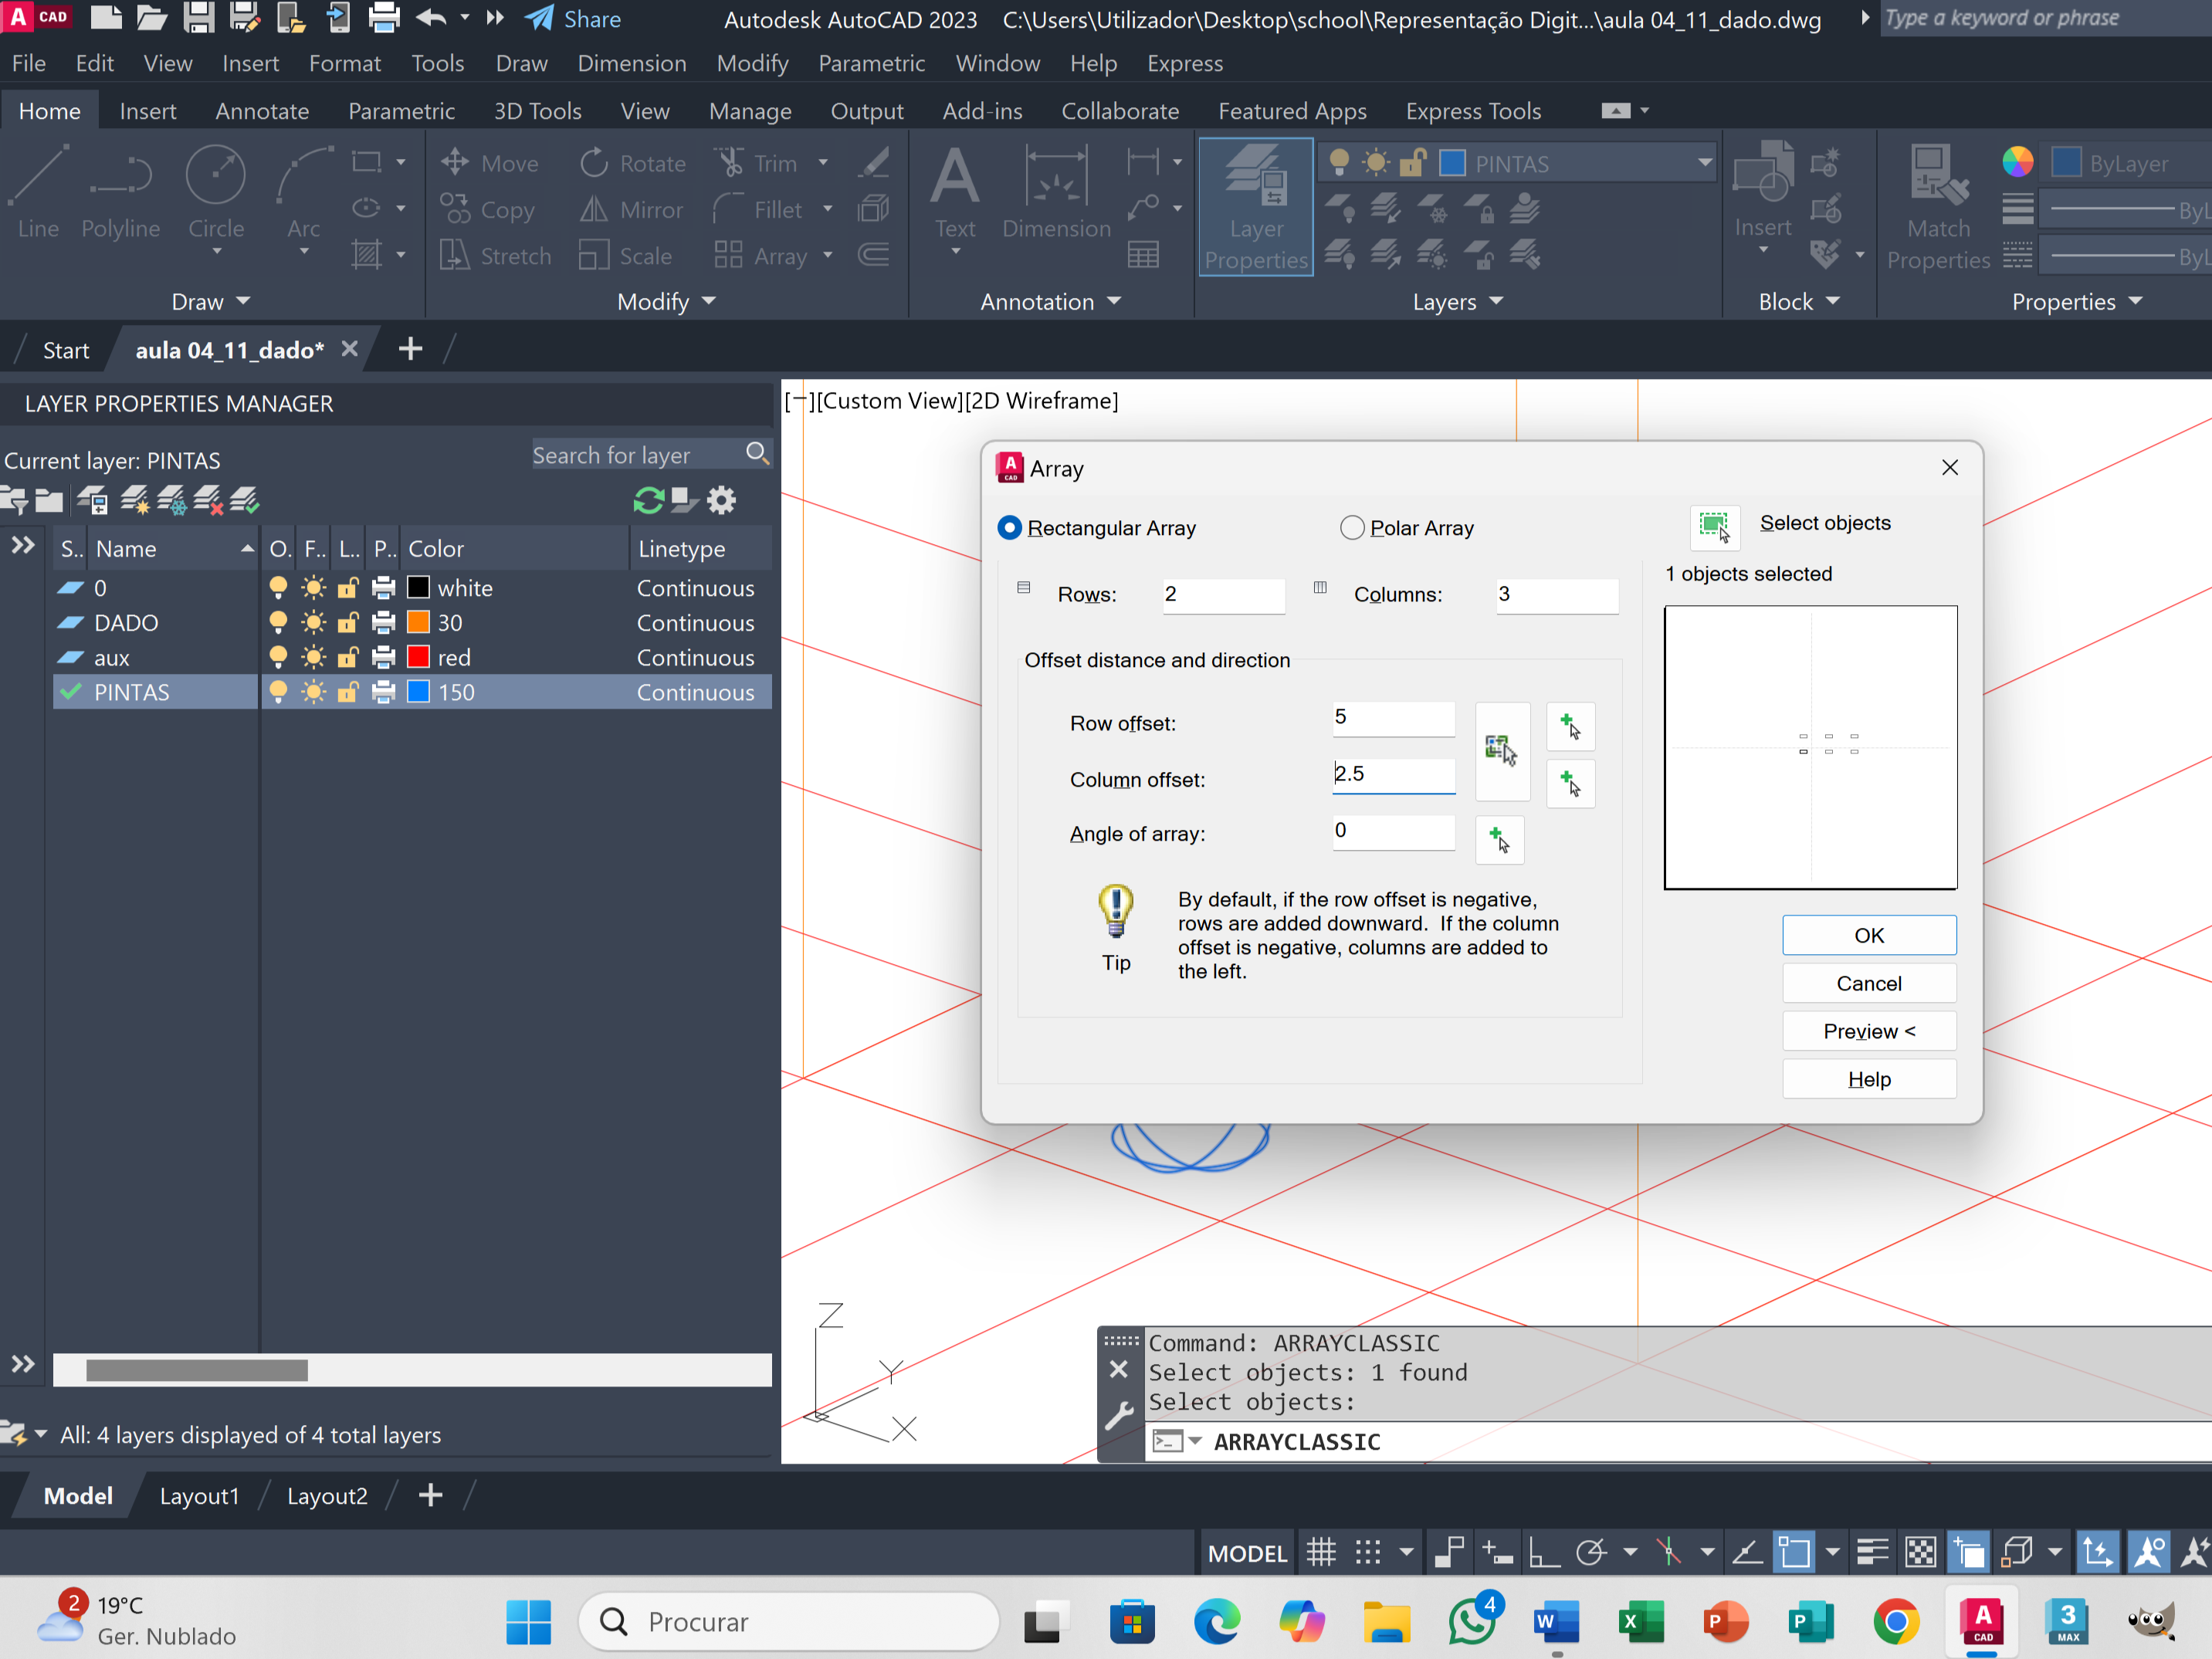The image size is (2212, 1659).
Task: Click Pick Both Offsets button
Action: point(1501,750)
